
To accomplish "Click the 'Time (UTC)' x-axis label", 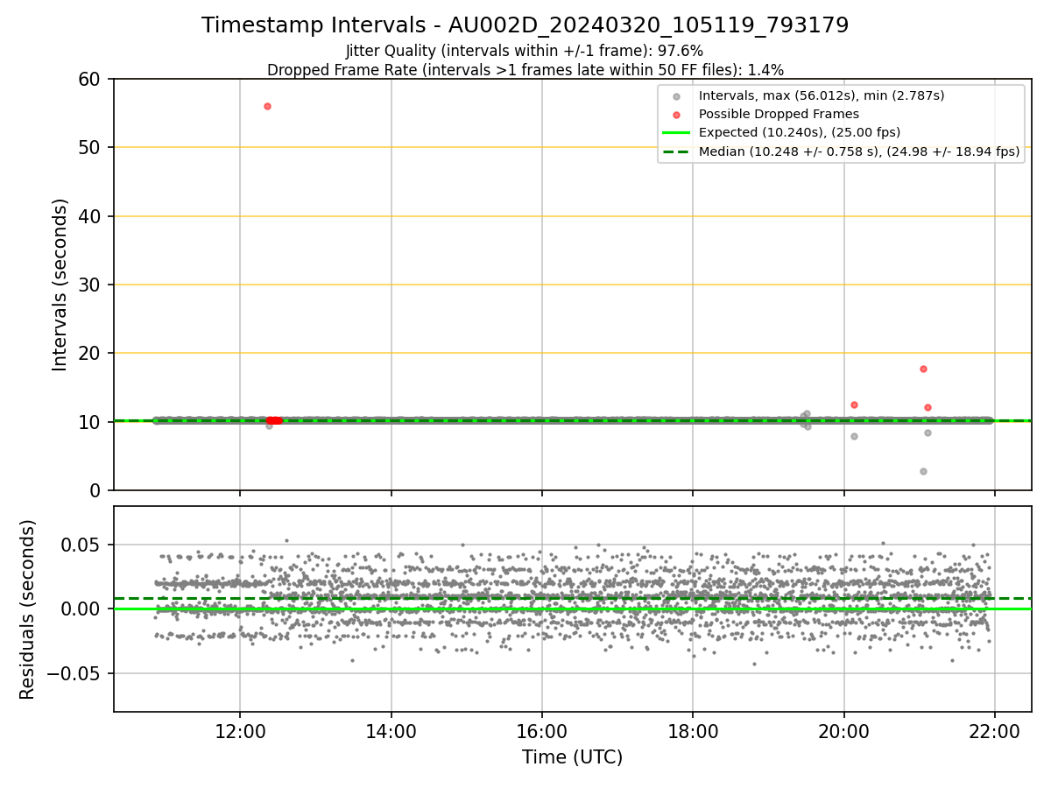I will tap(572, 757).
